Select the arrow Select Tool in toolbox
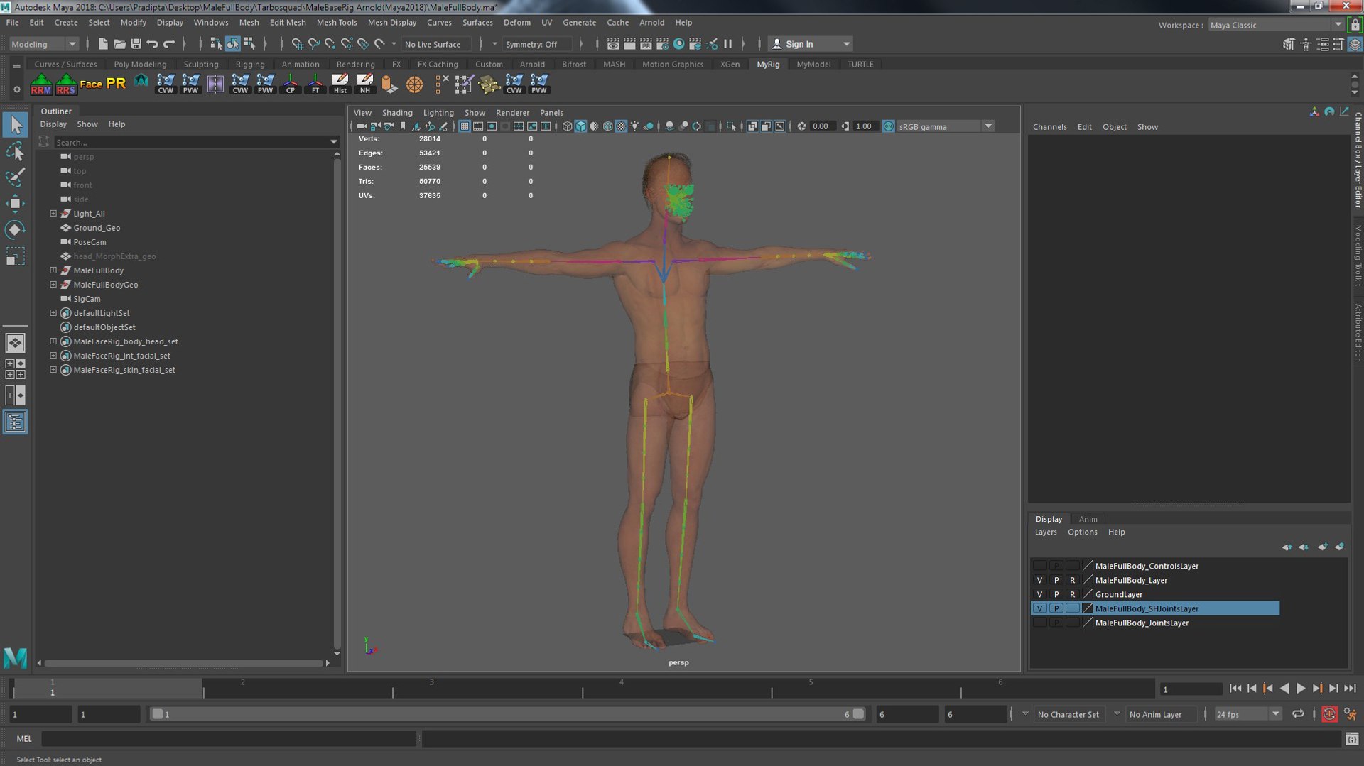Image resolution: width=1364 pixels, height=766 pixels. click(15, 125)
